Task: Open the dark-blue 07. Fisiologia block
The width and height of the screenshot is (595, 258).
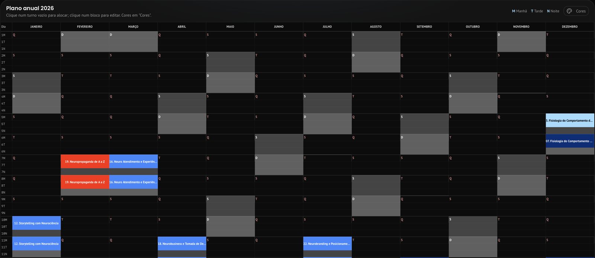Action: [570, 141]
